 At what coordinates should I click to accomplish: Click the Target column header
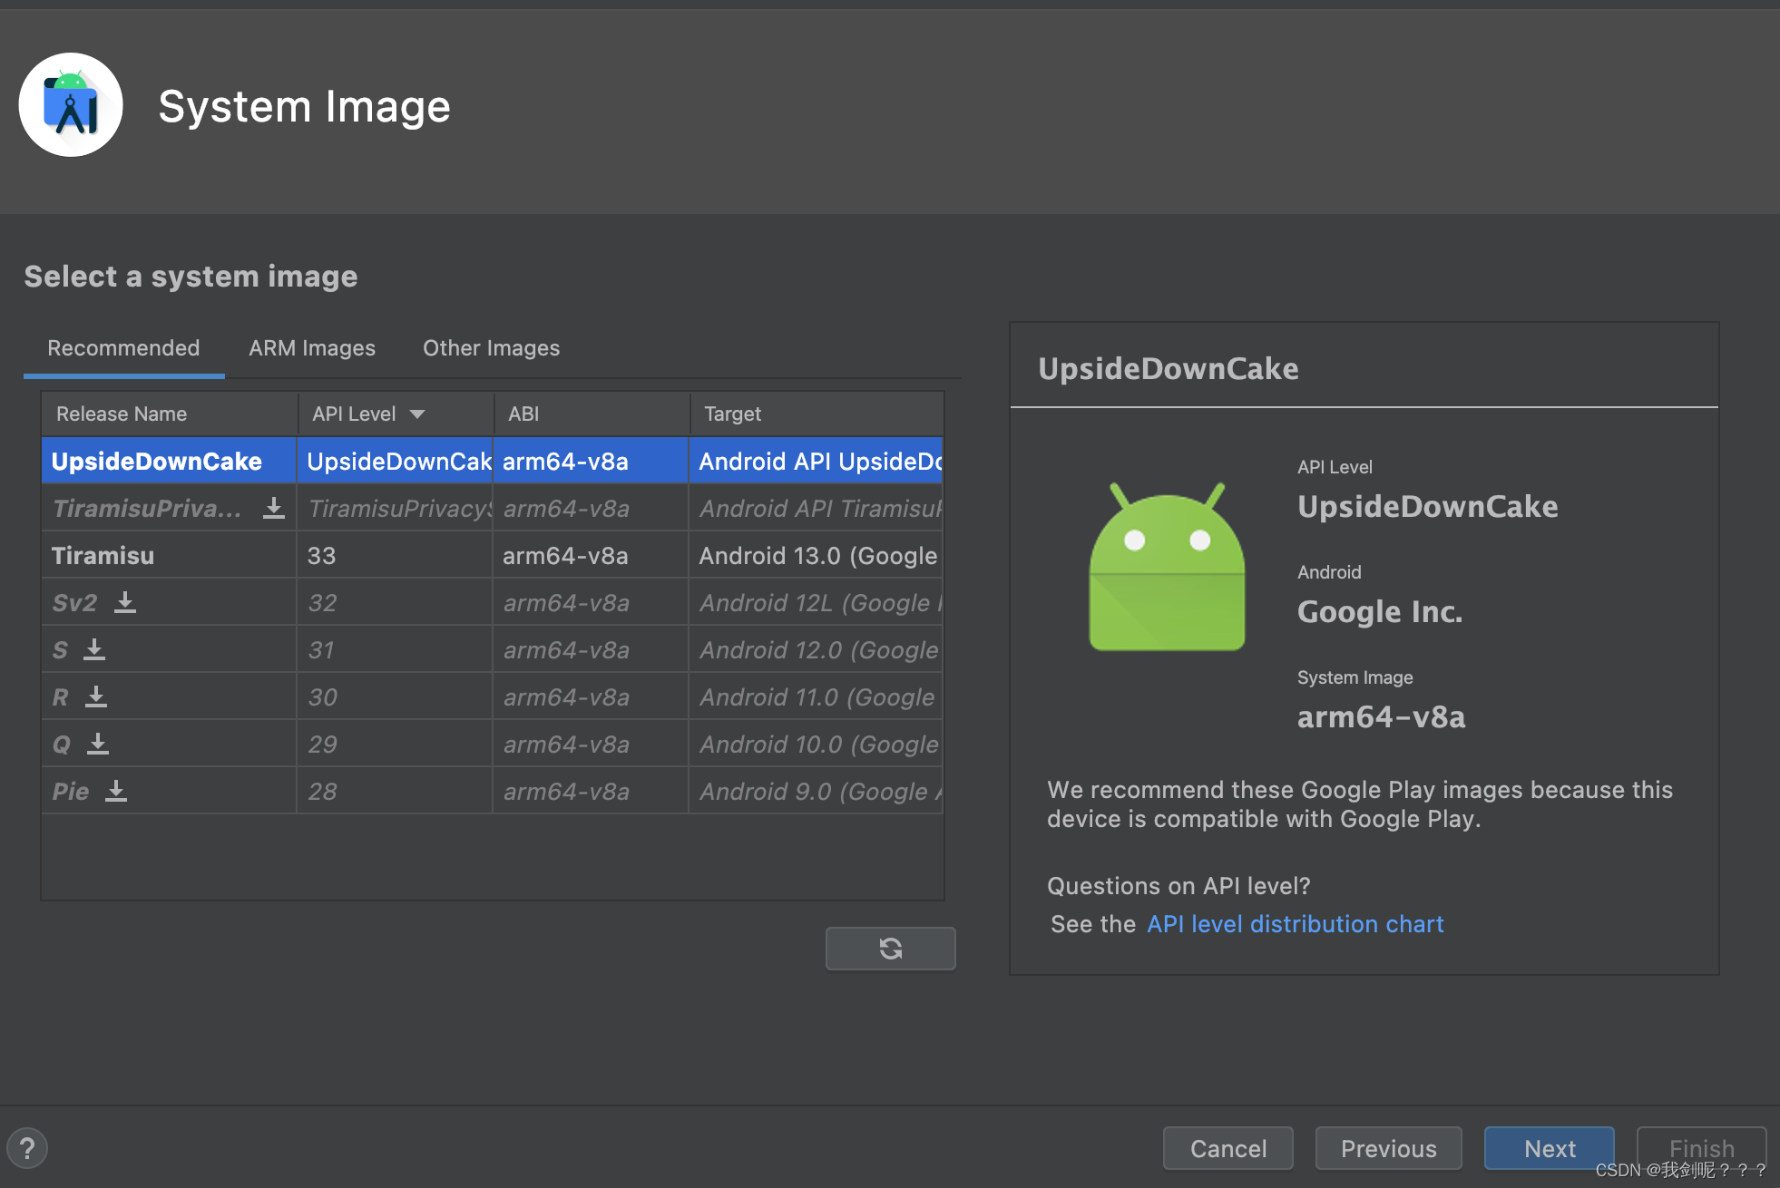pyautogui.click(x=732, y=414)
